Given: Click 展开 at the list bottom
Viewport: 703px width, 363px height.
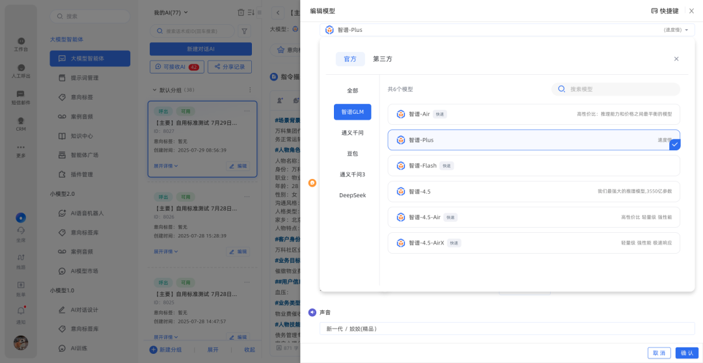Looking at the screenshot, I should point(213,349).
